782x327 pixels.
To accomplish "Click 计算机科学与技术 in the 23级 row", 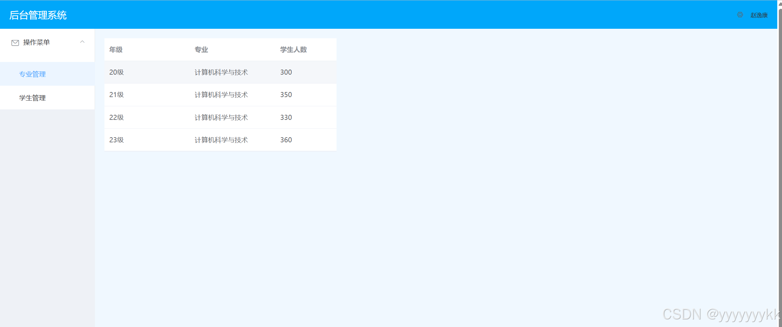I will click(x=221, y=140).
